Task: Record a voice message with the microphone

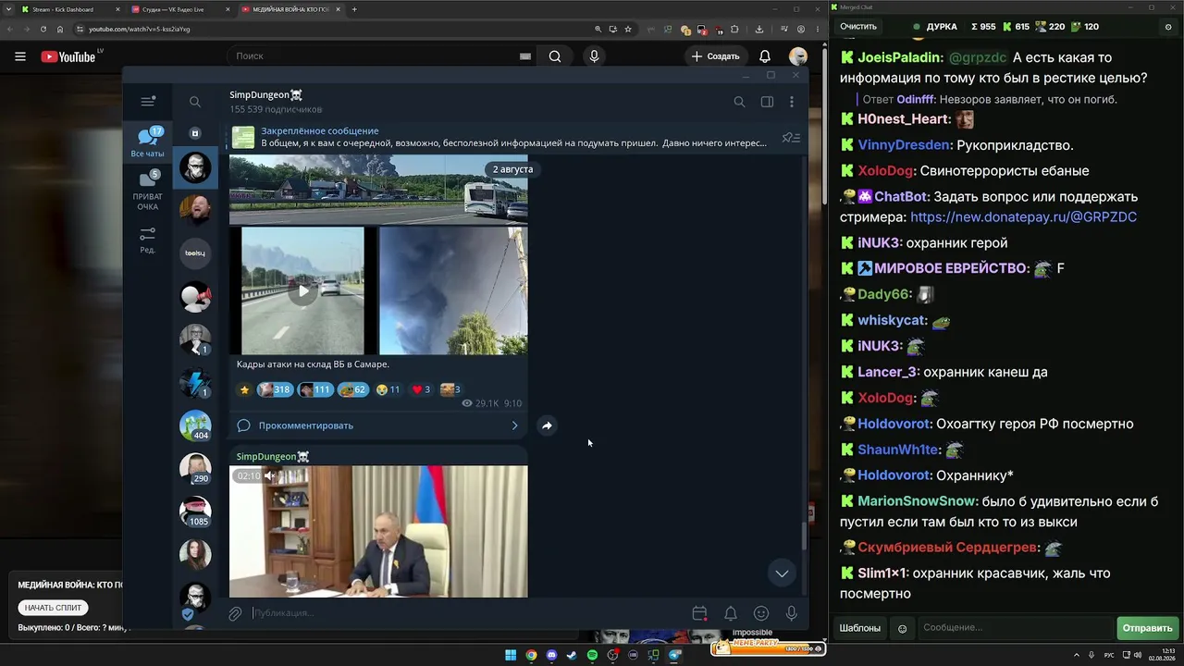Action: [792, 613]
